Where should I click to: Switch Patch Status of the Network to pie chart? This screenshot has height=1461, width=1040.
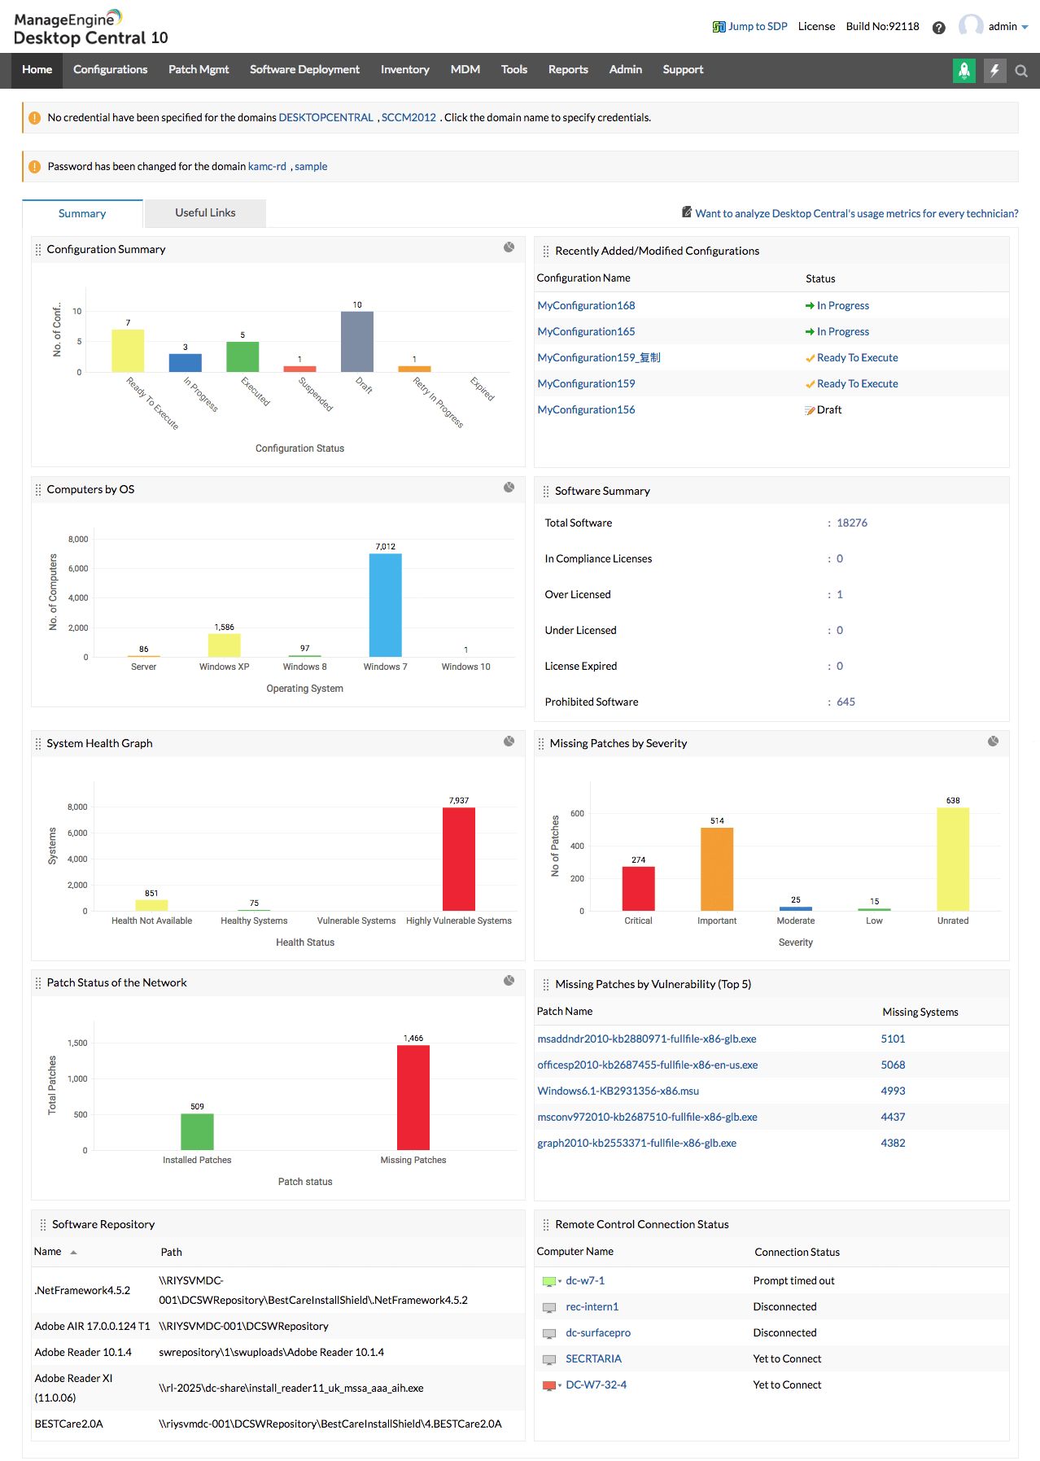(x=509, y=981)
